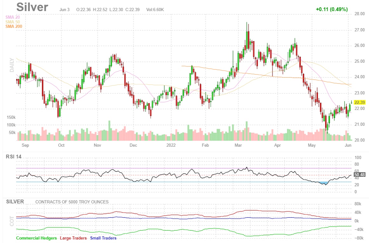The image size is (369, 243).
Task: Click the SILVER COT panel title
Action: pos(15,202)
